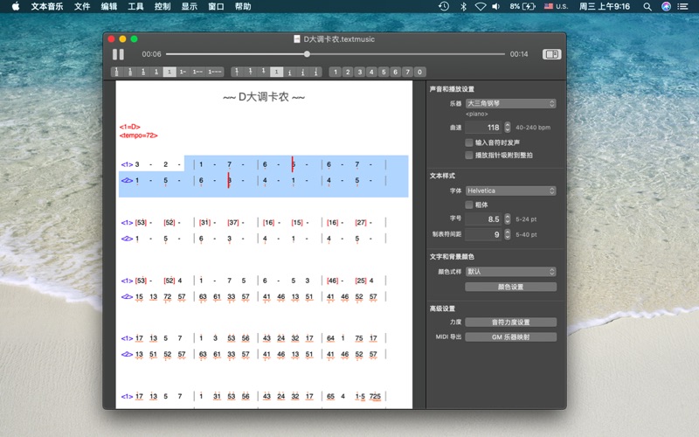Expand the 颜色式样 color style dropdown
Screen dimensions: 699x437
point(510,272)
